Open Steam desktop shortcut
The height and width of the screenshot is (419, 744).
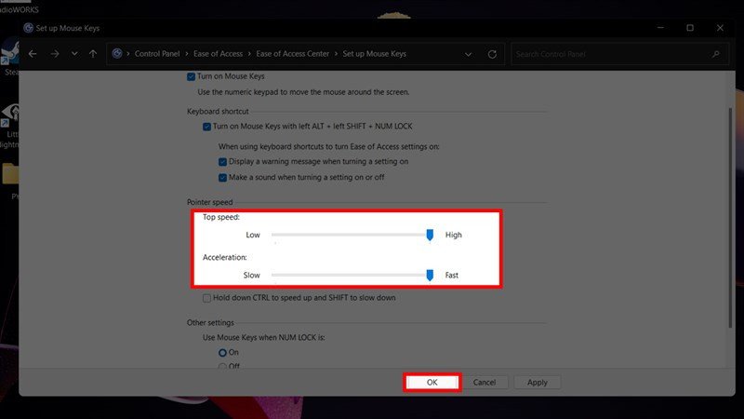13,56
